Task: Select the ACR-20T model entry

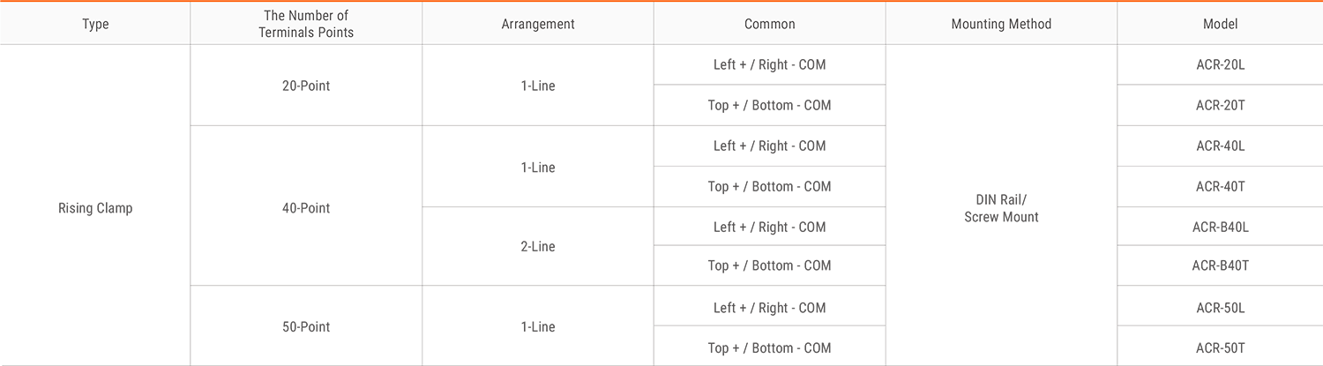Action: tap(1220, 105)
